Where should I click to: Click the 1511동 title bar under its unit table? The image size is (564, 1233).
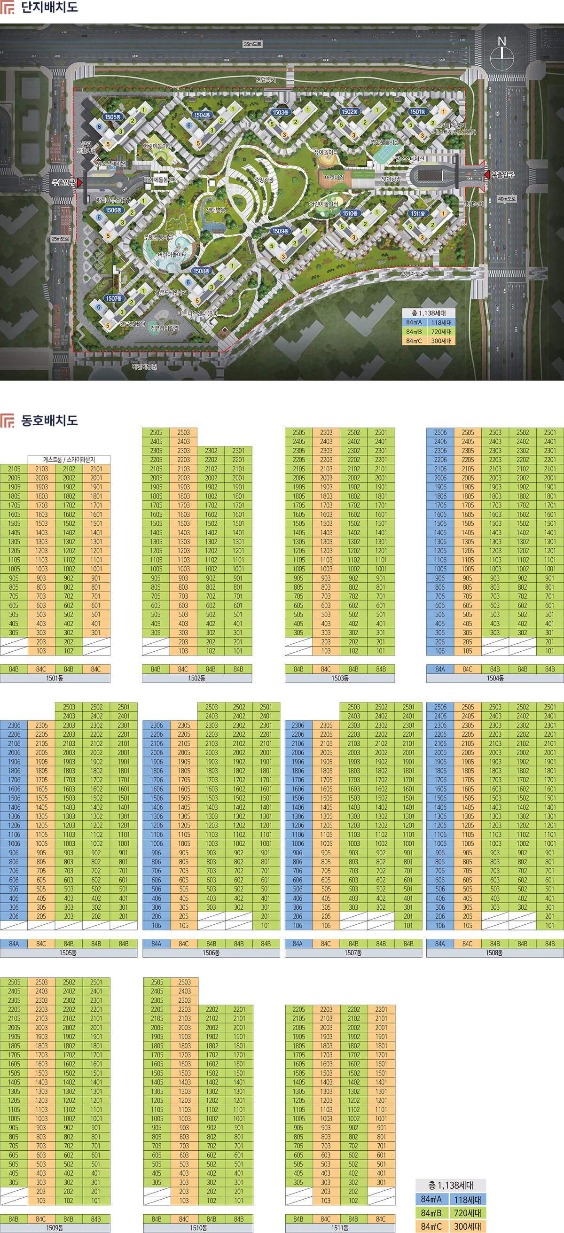(x=340, y=1228)
